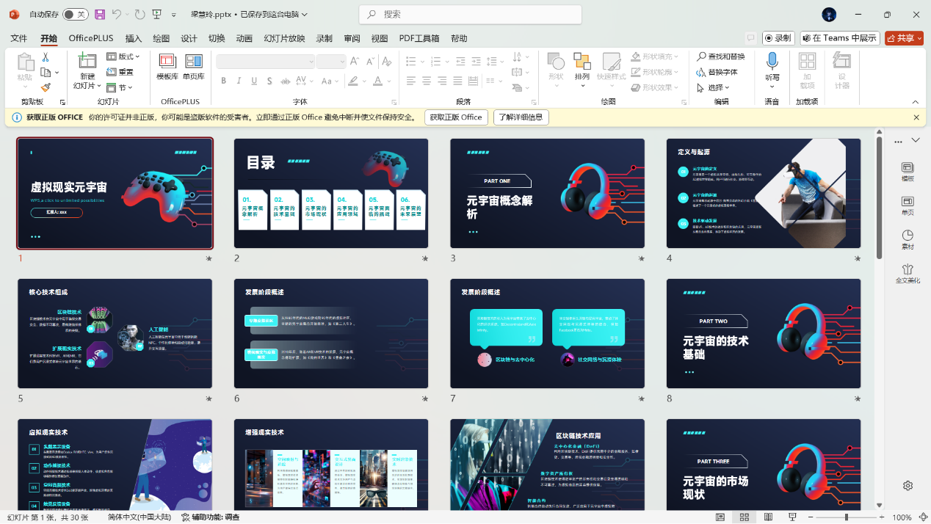This screenshot has width=931, height=524.
Task: Open the 模板库 template library
Action: point(167,66)
